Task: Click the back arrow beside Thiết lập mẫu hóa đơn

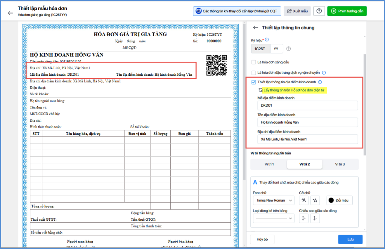Action: coord(10,13)
